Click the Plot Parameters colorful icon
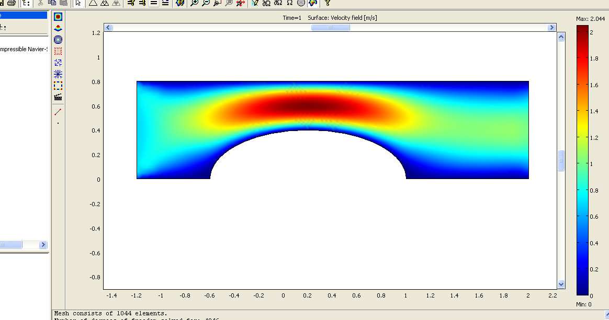Viewport: 609px width, 320px height. click(179, 3)
